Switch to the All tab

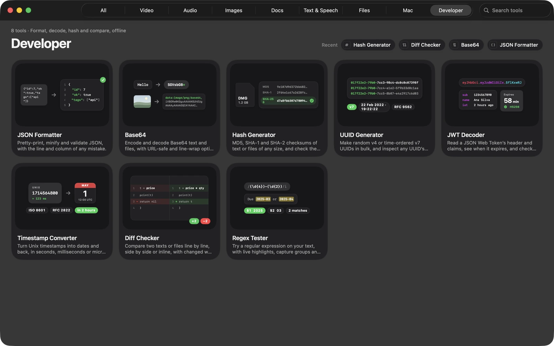(103, 10)
